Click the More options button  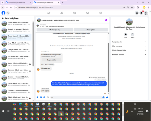click(91, 30)
